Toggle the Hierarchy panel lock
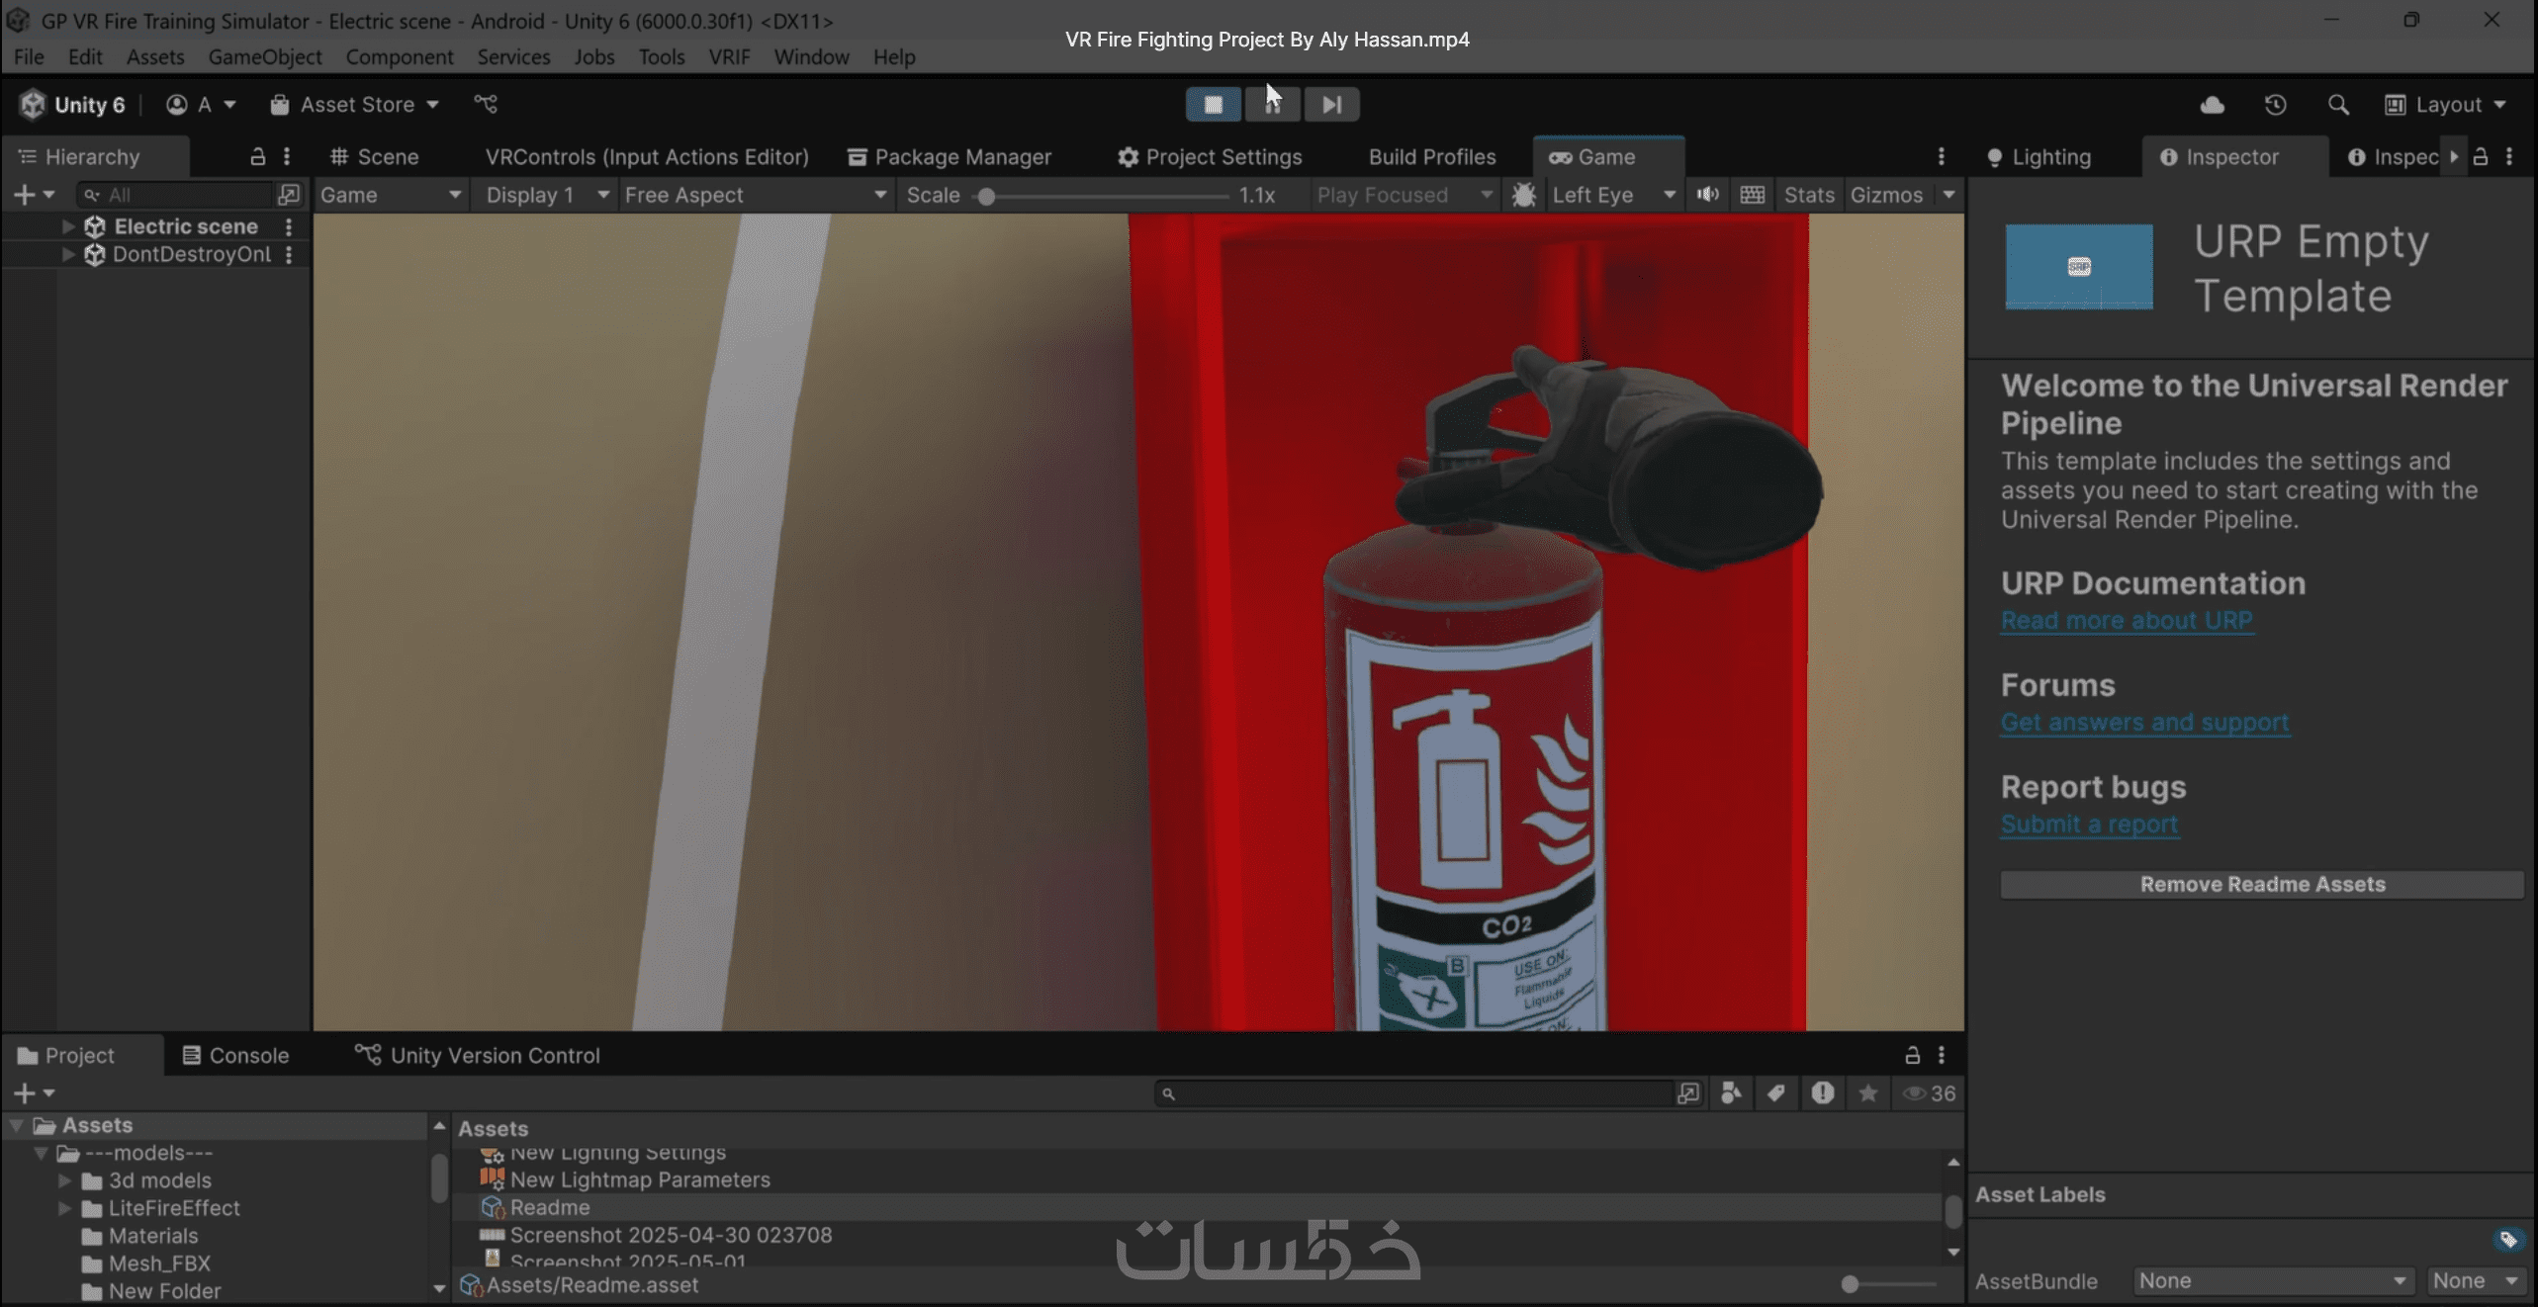 257,157
